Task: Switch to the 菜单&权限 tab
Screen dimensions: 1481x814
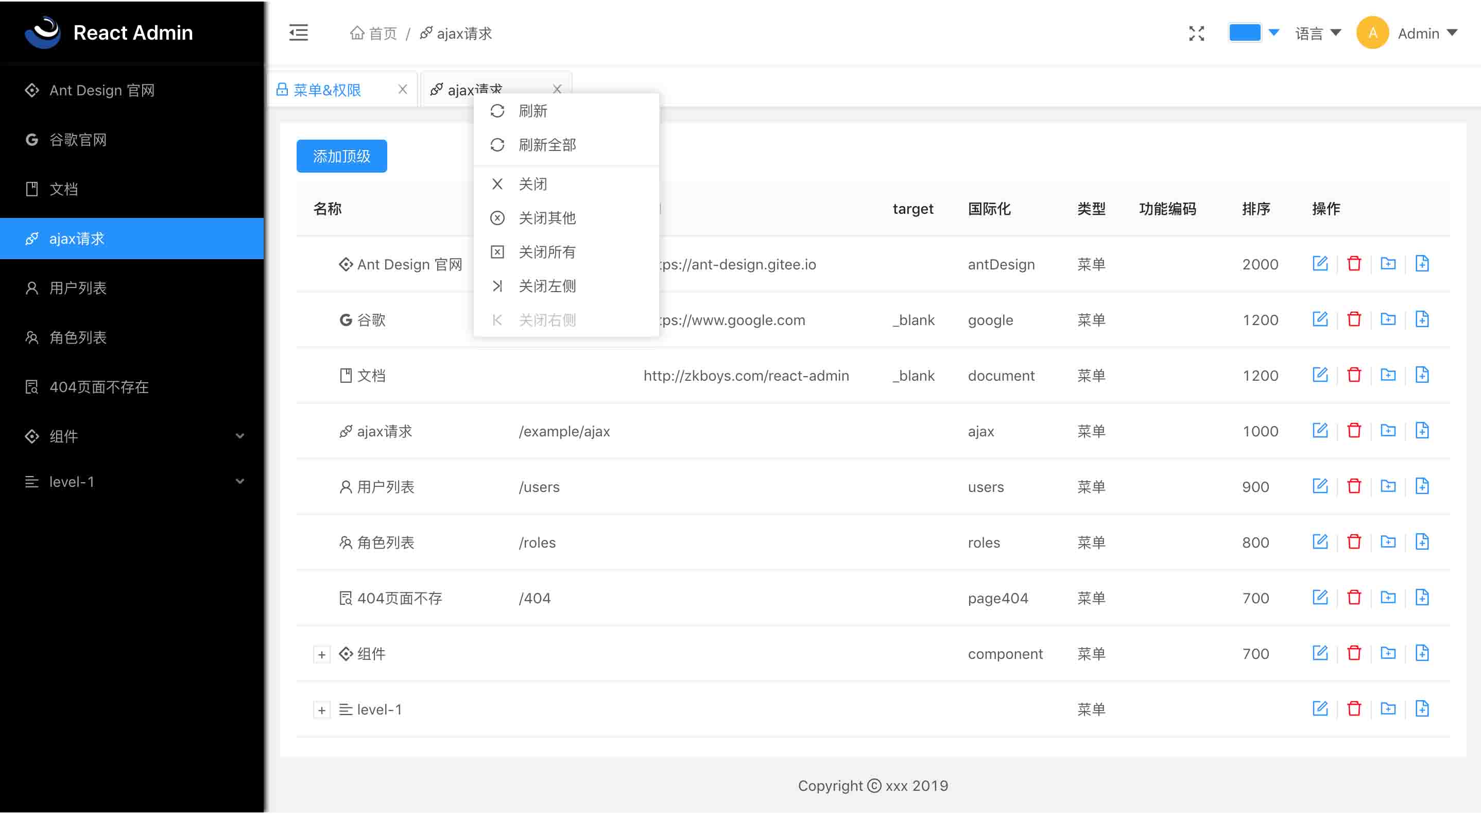Action: 326,90
